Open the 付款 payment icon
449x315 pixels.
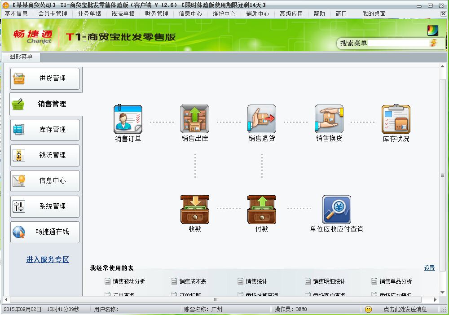pyautogui.click(x=262, y=210)
